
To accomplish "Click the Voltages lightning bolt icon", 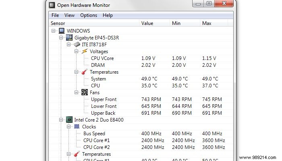I will pyautogui.click(x=85, y=51).
